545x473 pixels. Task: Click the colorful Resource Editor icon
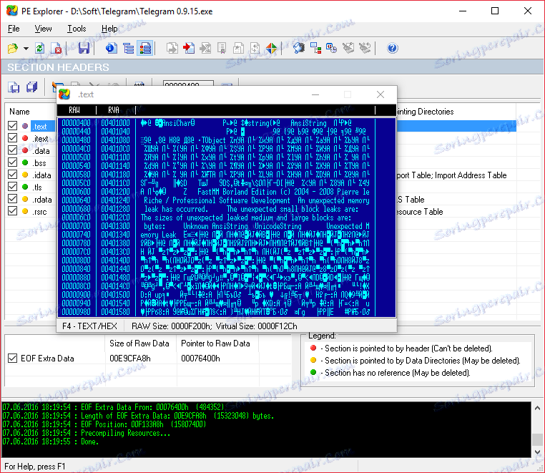coord(271,49)
